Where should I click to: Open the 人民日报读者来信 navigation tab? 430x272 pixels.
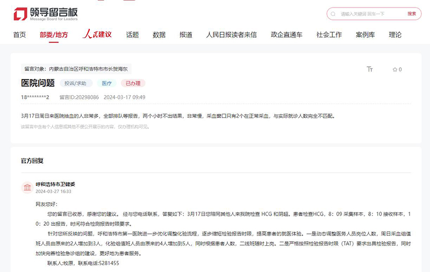click(232, 35)
